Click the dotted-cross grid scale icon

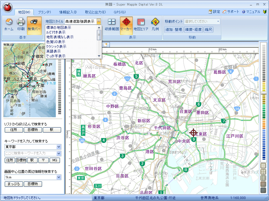[x=263, y=166]
